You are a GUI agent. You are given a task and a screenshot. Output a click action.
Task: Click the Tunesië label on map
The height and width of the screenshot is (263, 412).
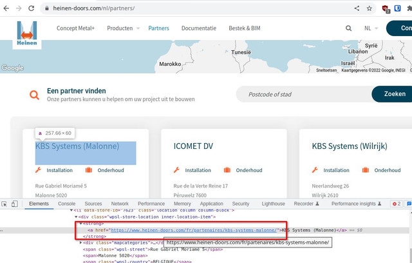tap(241, 52)
